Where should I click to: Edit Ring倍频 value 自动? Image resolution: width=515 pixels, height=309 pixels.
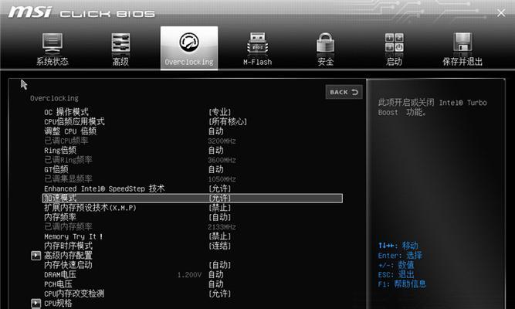tap(215, 150)
